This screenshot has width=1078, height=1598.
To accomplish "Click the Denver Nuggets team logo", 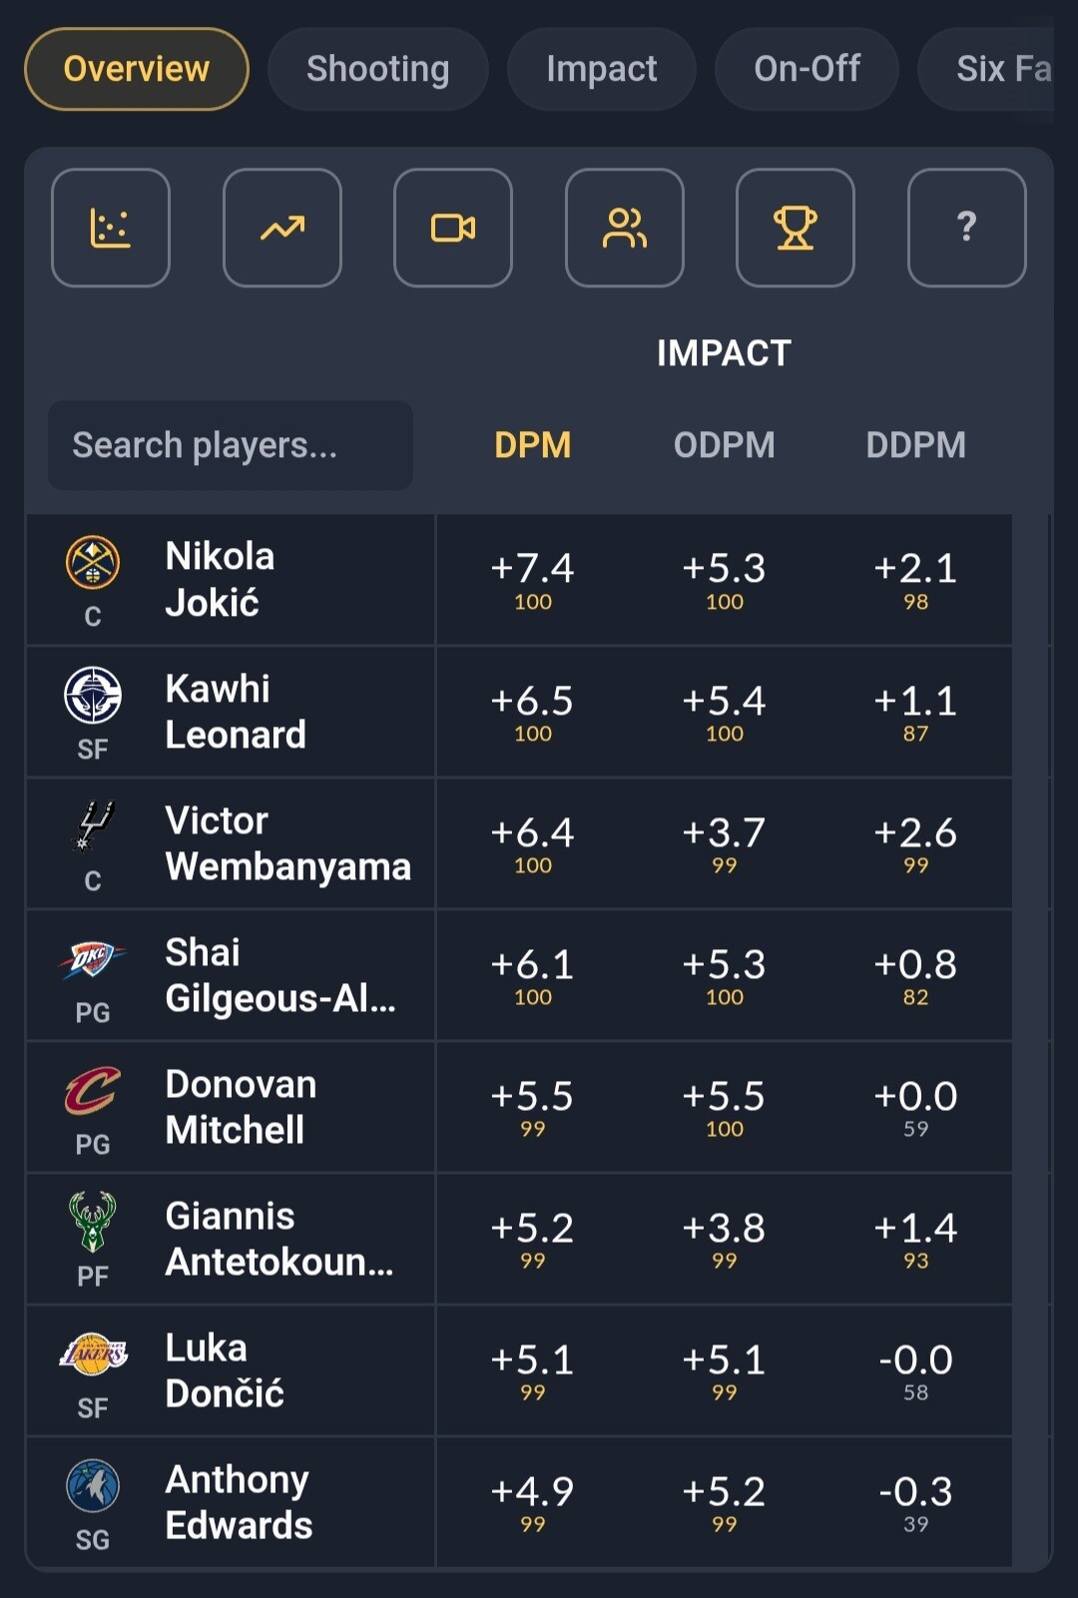I will [x=93, y=562].
